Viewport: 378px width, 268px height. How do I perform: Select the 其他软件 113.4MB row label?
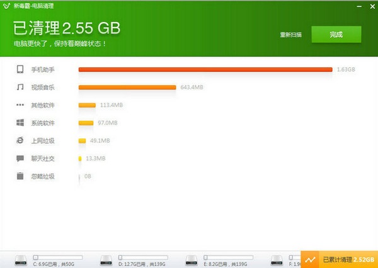[43, 105]
